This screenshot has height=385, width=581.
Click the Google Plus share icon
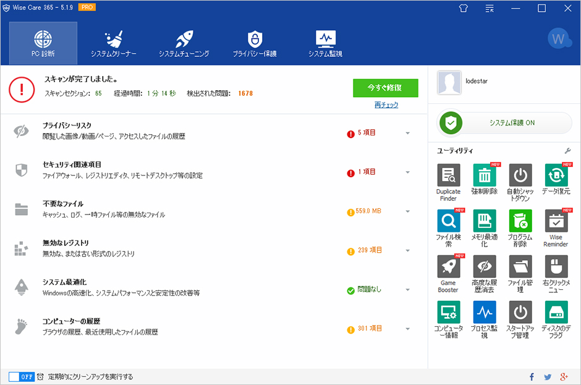pos(564,377)
